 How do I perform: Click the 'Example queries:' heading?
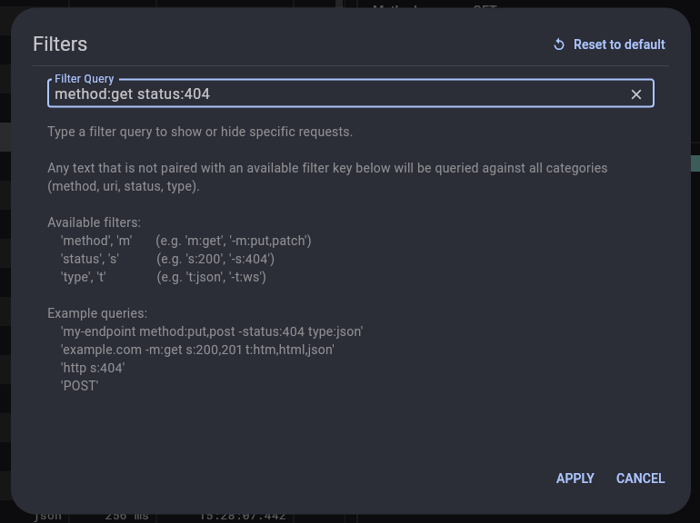(97, 313)
